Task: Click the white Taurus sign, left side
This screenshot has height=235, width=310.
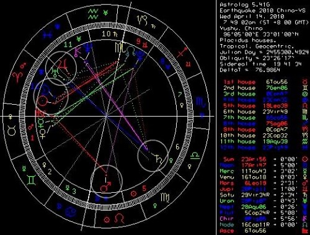Action: (12, 131)
